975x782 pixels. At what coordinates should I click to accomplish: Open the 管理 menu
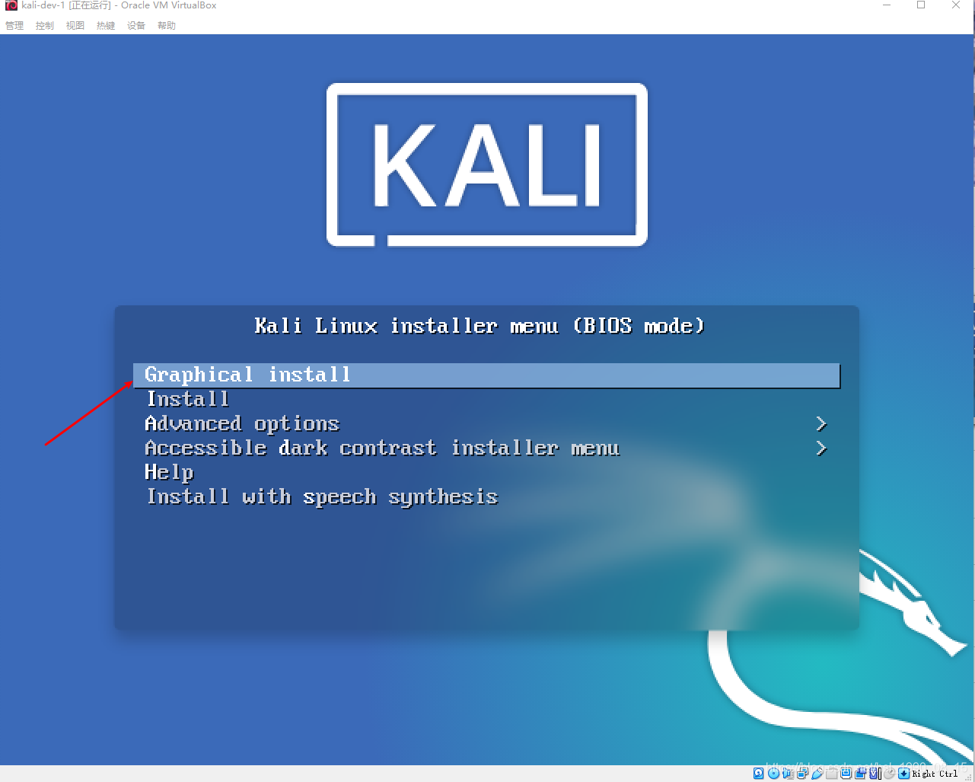(x=14, y=25)
